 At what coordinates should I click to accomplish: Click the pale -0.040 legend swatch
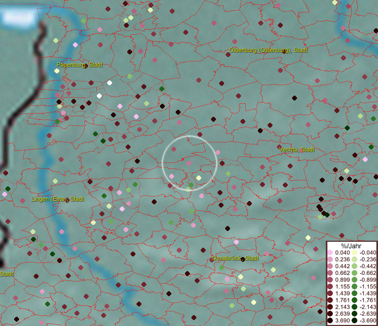click(x=355, y=253)
